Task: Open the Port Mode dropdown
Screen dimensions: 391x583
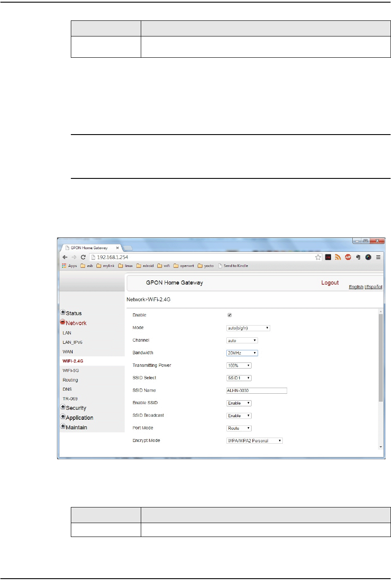Action: 239,428
